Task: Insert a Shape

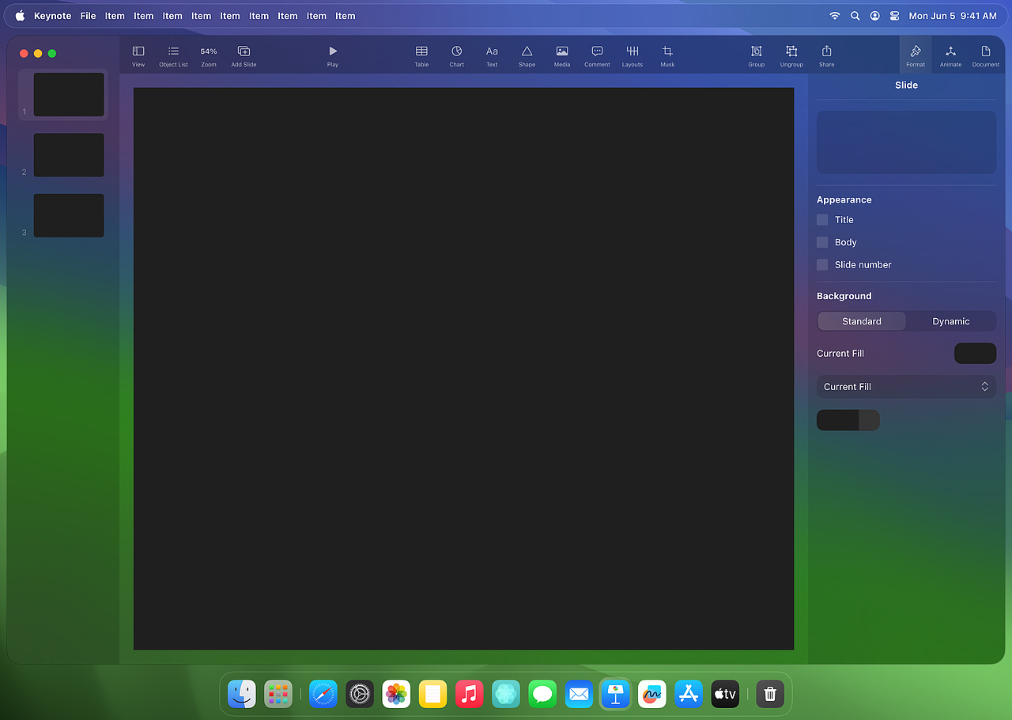Action: coord(527,54)
